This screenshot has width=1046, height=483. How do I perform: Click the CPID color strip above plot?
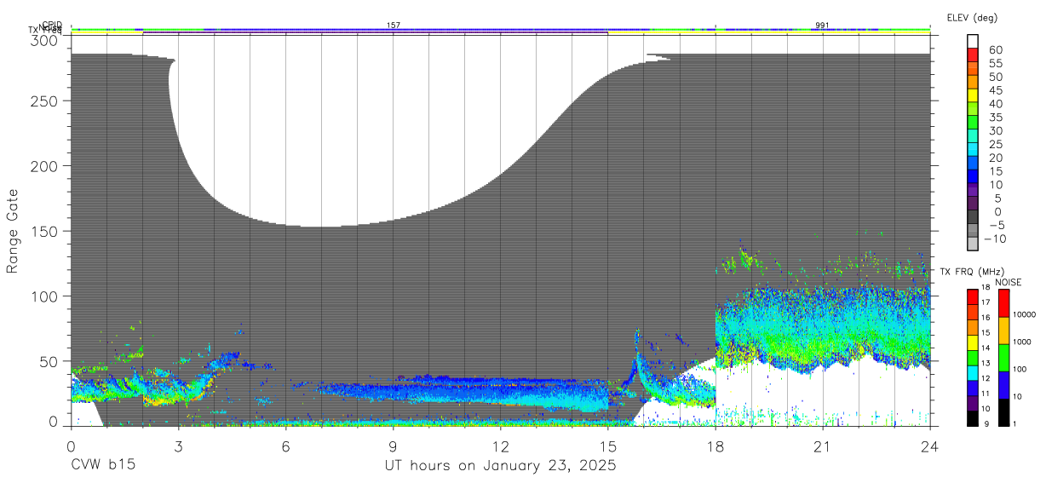coord(500,30)
